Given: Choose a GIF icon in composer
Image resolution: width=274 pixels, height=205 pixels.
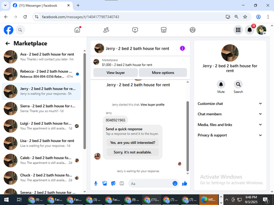Looking at the screenshot, I should point(122,184).
